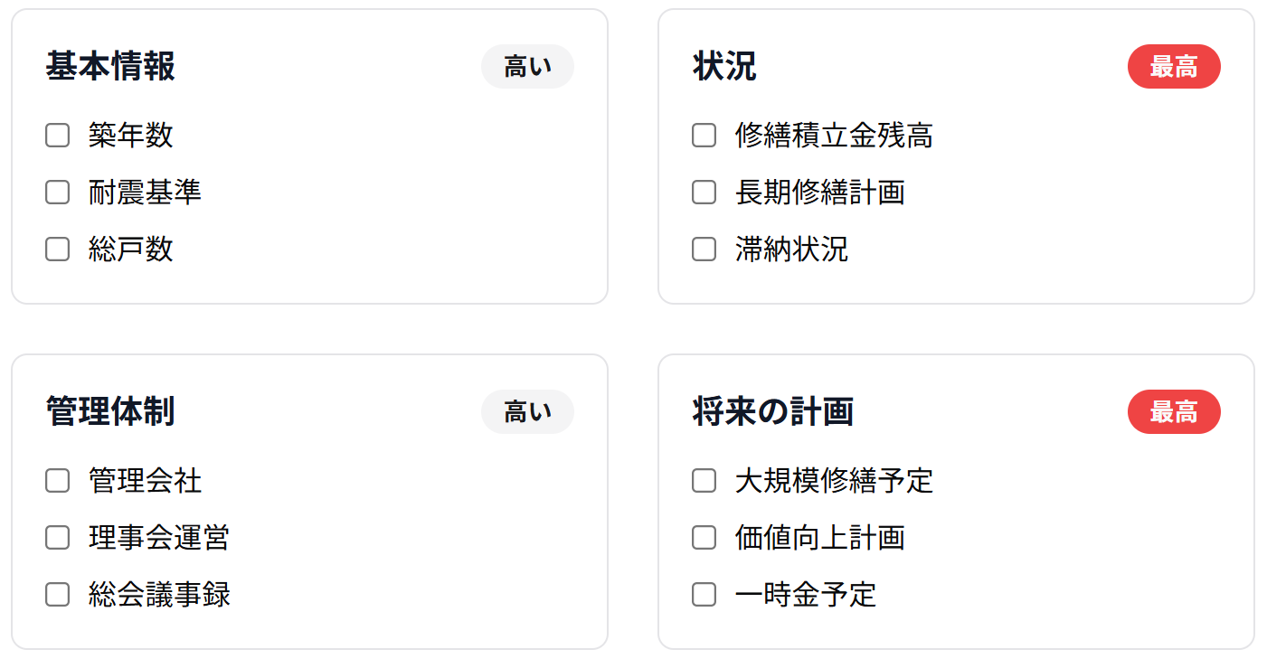Mark the 総会議事録 checkbox
The width and height of the screenshot is (1267, 659).
[57, 595]
